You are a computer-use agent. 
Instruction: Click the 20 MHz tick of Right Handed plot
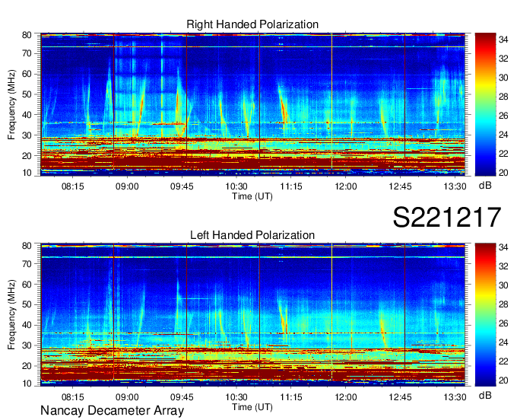(x=27, y=156)
